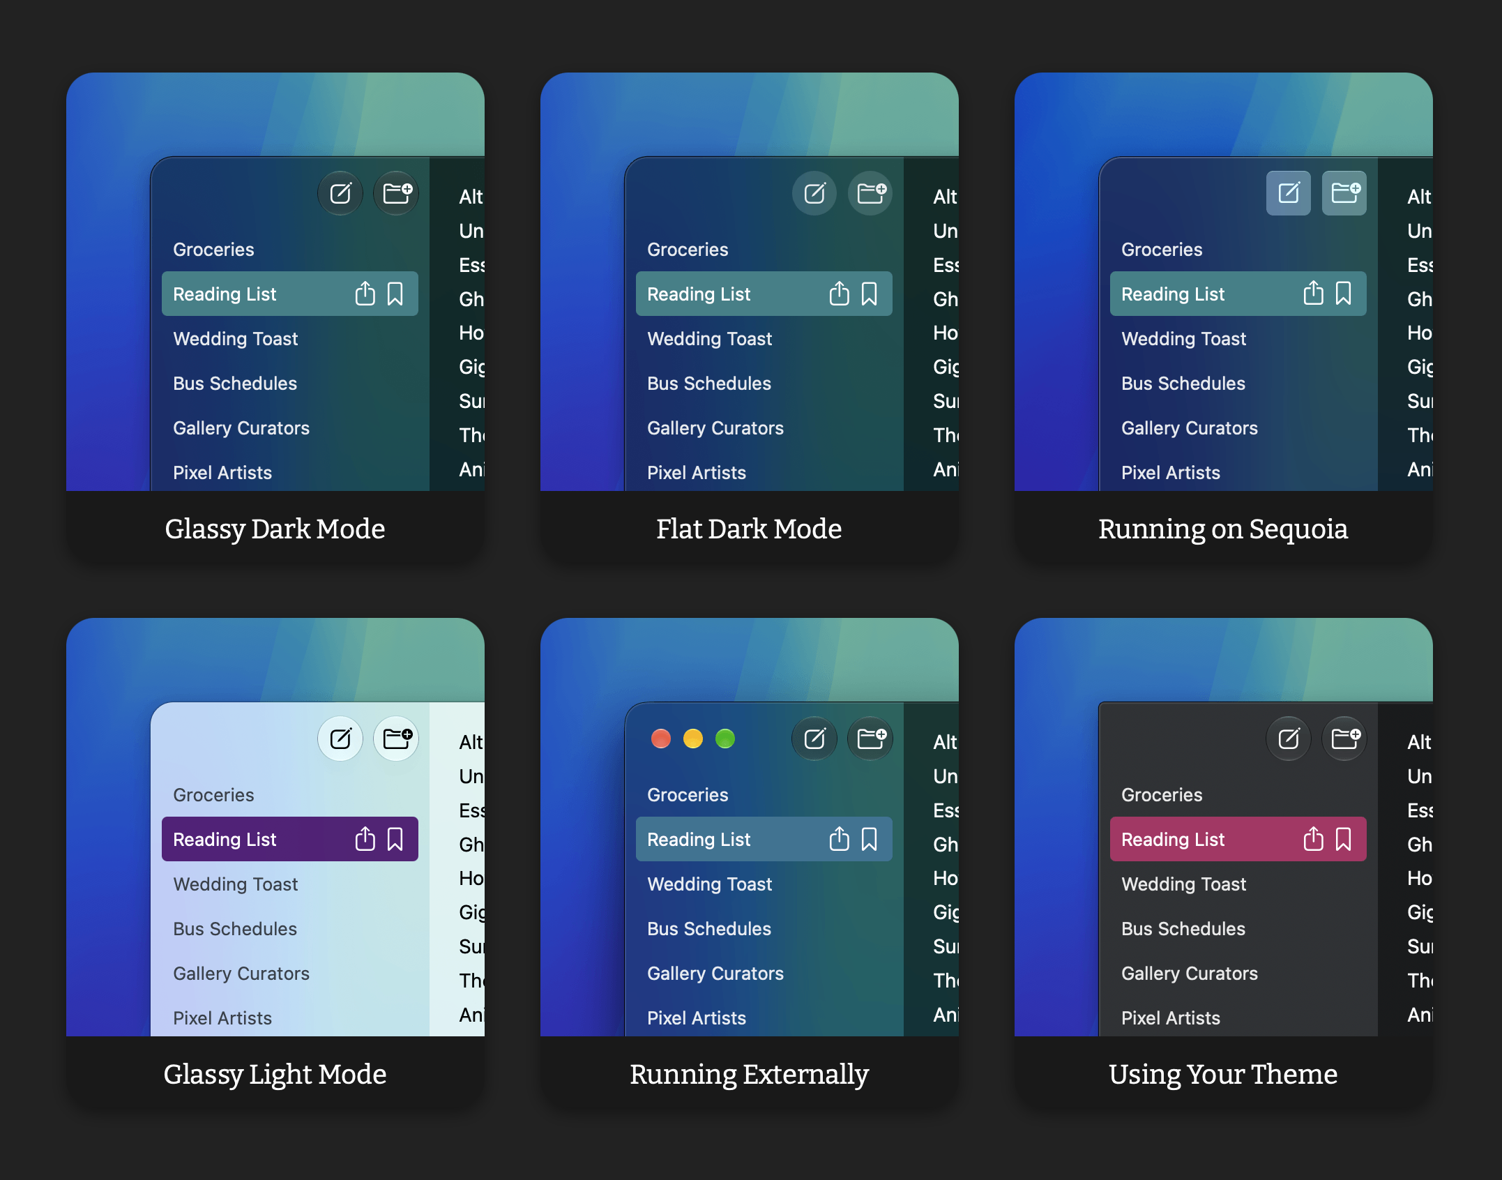Open the Using Your Theme card caption

tap(1223, 1074)
